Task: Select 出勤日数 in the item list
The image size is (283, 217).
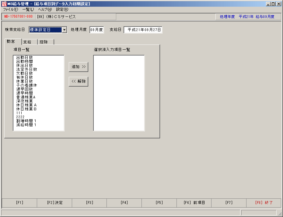Action: pos(25,58)
